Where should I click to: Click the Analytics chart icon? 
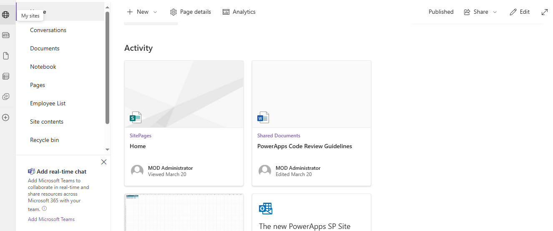point(226,12)
